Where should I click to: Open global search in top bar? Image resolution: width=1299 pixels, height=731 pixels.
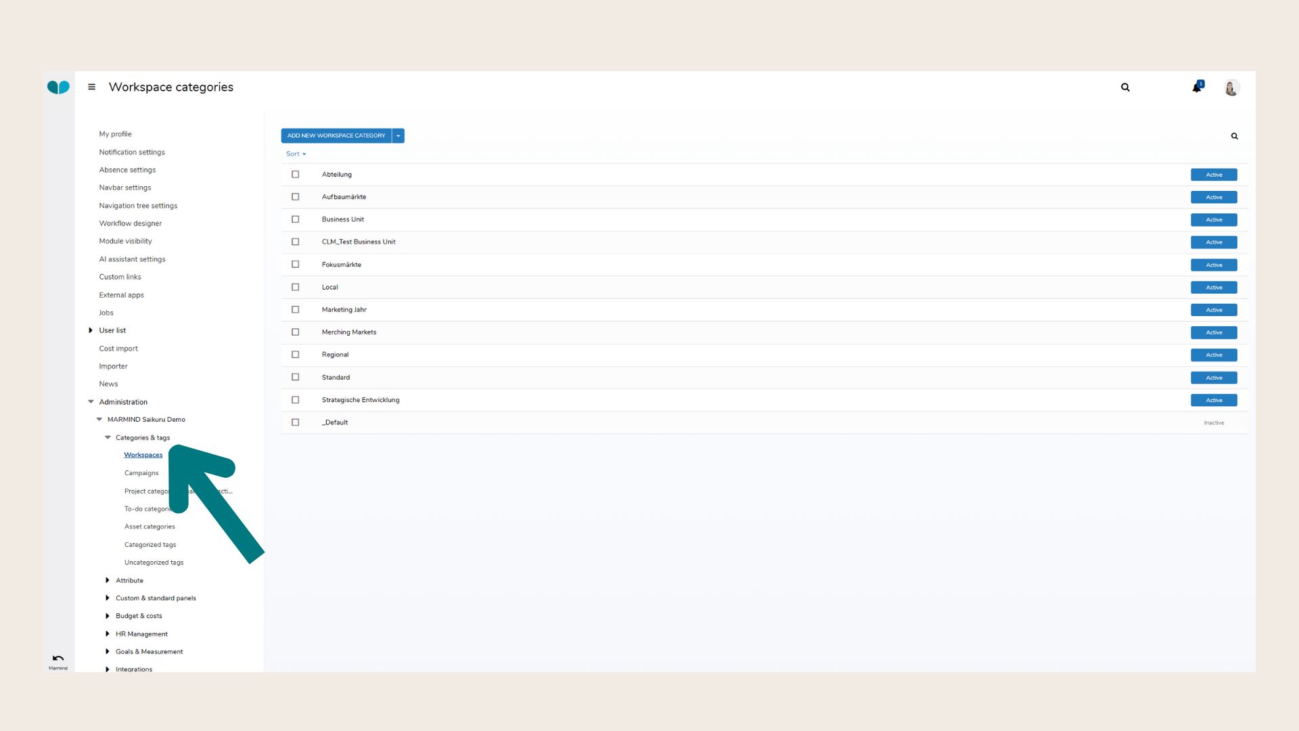pos(1125,87)
